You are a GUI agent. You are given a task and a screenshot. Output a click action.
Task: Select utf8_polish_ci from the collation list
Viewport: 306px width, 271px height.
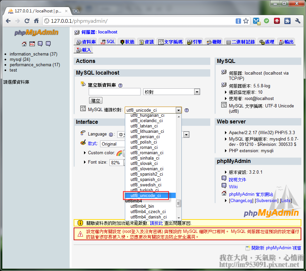point(144,142)
